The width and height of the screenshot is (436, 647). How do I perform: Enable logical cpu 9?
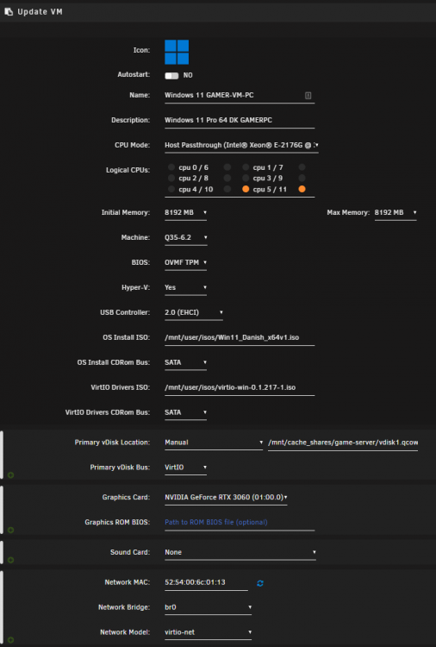pyautogui.click(x=302, y=178)
